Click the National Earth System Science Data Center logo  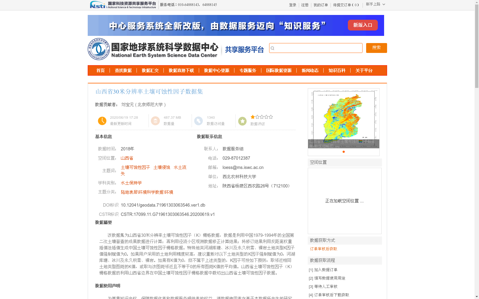(153, 49)
